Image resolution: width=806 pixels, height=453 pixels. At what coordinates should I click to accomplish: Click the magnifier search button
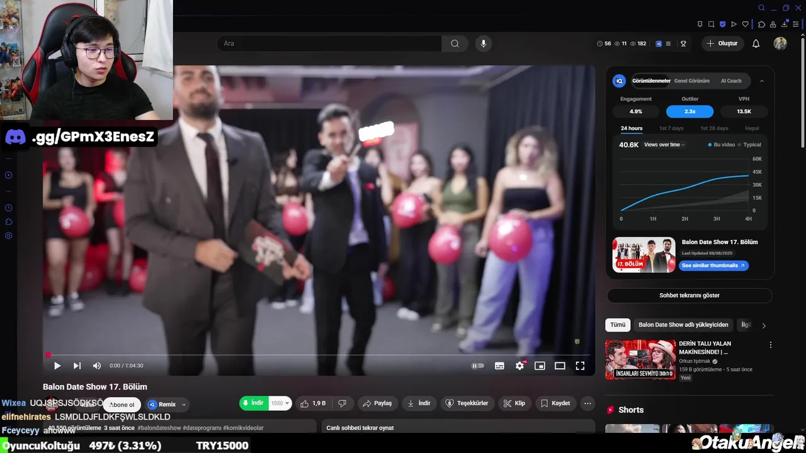point(455,43)
